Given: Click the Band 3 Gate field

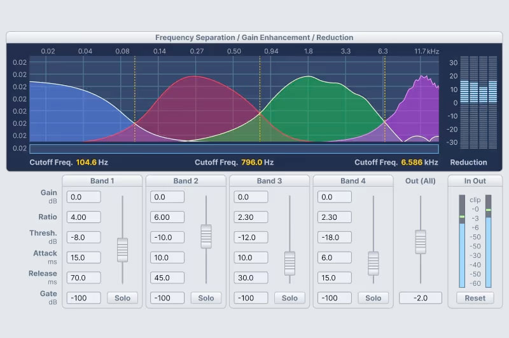Looking at the screenshot, I should [x=251, y=298].
